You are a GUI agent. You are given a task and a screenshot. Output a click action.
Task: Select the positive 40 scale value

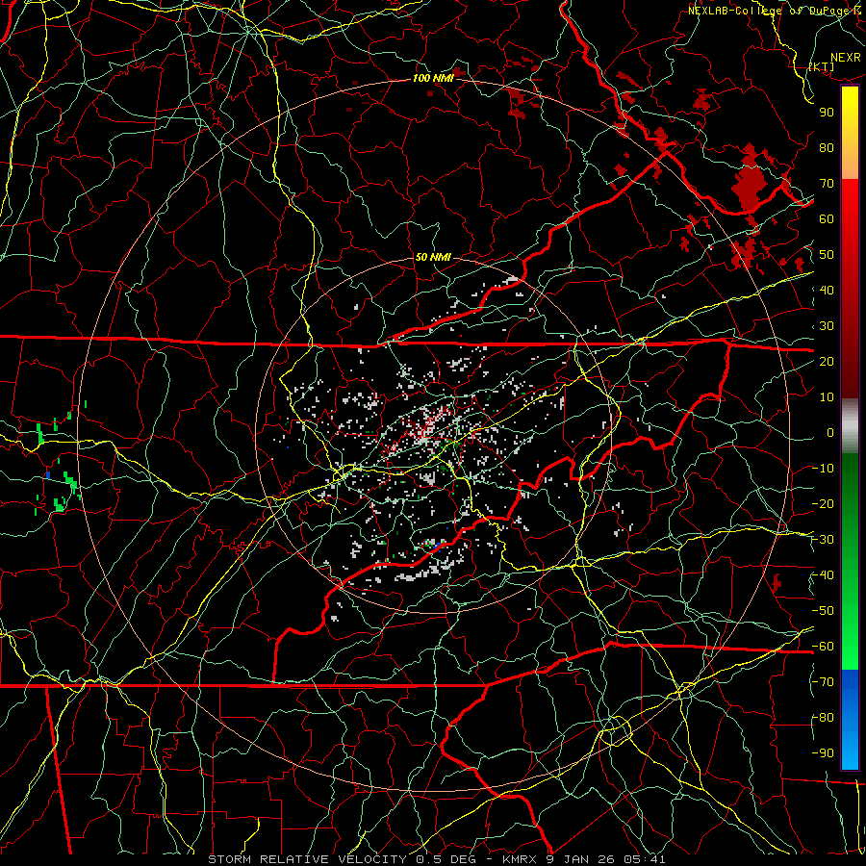click(x=827, y=290)
